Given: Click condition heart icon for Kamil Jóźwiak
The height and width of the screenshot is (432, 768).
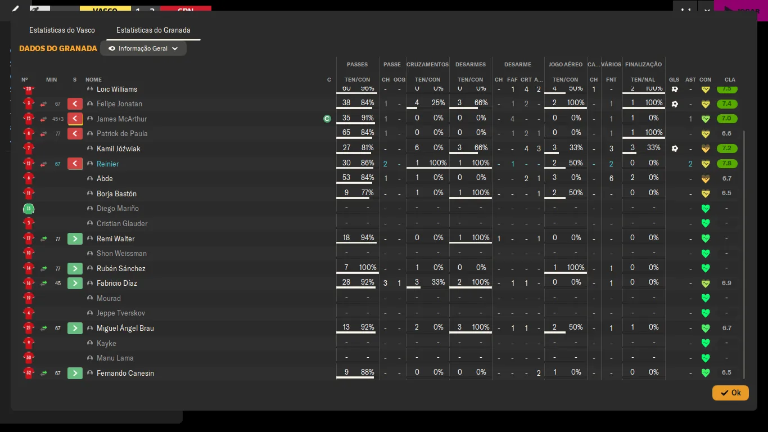Looking at the screenshot, I should (x=706, y=149).
